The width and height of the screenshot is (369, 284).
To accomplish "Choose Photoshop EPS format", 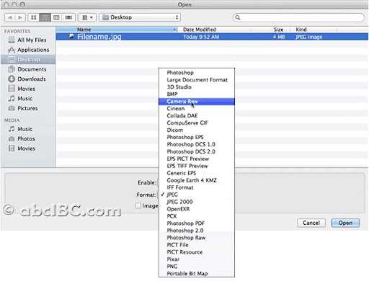I will pos(197,137).
